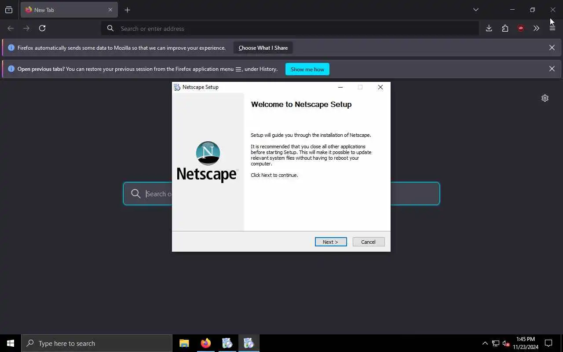Open Windows notification center
The width and height of the screenshot is (563, 352).
coord(548,343)
